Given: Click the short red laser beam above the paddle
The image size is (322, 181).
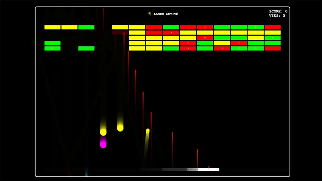Looking at the screenshot, I should pyautogui.click(x=208, y=167).
